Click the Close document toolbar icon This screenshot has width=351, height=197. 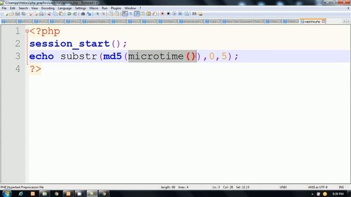[x=30, y=14]
